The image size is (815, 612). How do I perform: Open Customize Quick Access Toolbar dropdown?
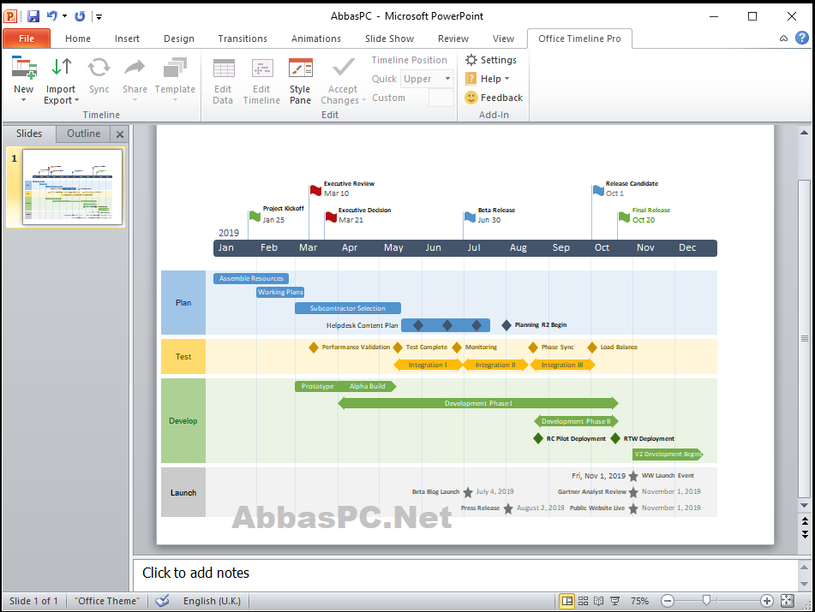click(99, 16)
